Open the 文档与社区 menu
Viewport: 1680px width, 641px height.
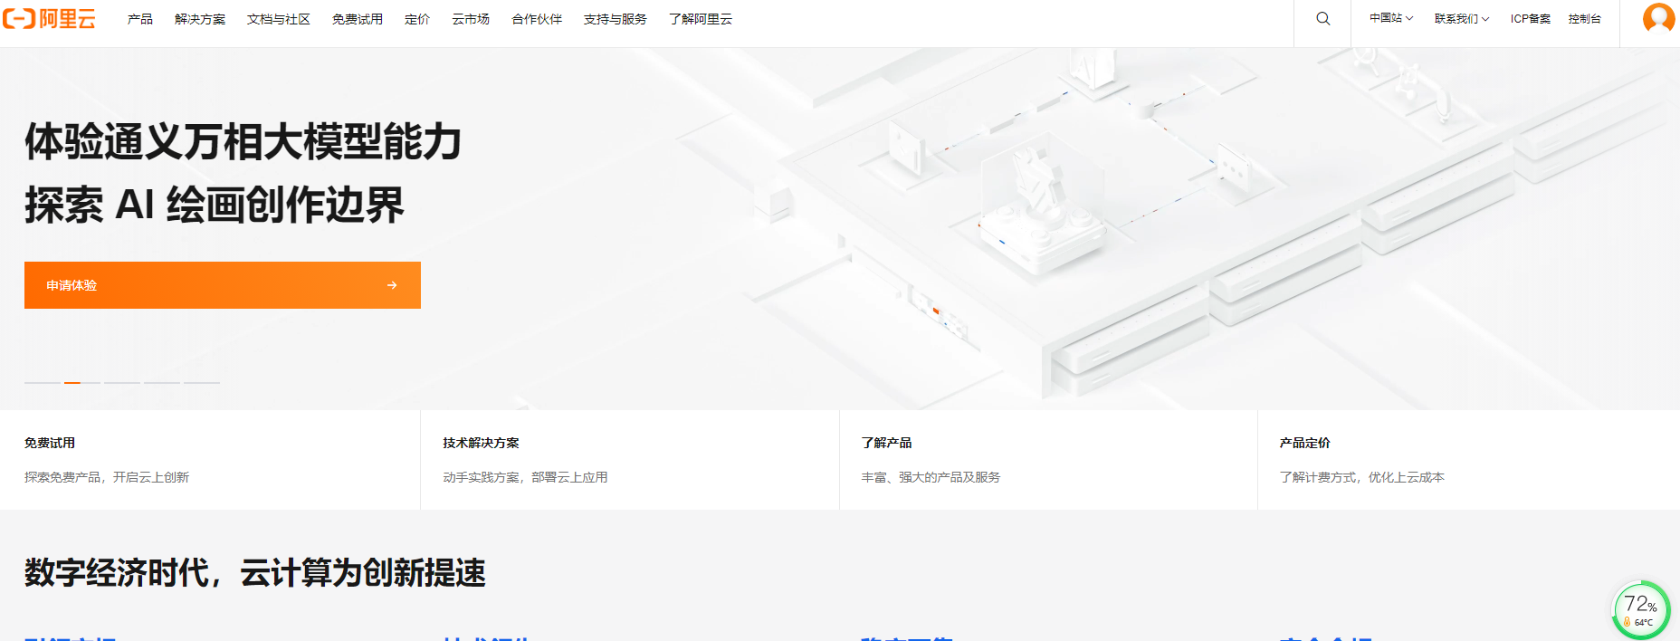tap(279, 19)
